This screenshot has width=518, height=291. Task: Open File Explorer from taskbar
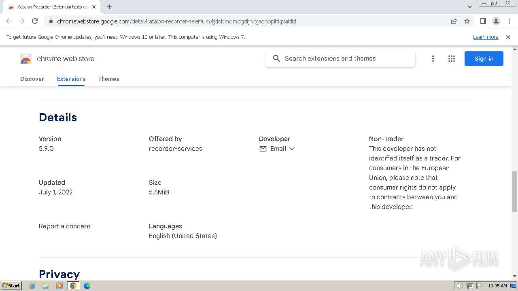click(x=46, y=286)
